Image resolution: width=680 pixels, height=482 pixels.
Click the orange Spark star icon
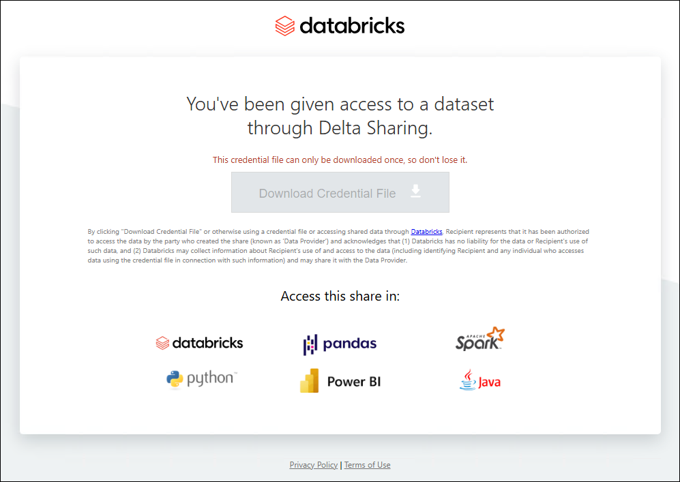pos(496,334)
